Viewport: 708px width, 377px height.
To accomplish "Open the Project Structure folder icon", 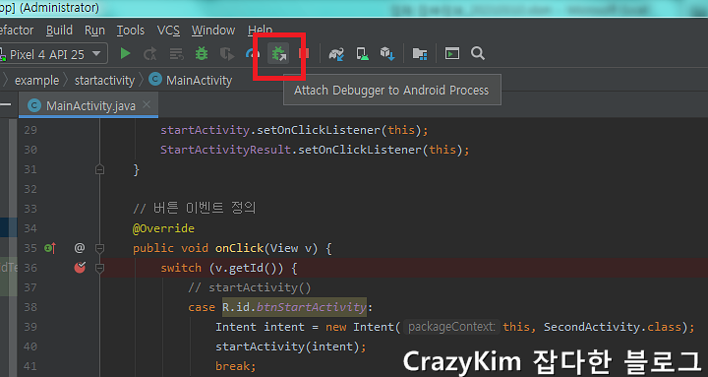I will pos(420,54).
